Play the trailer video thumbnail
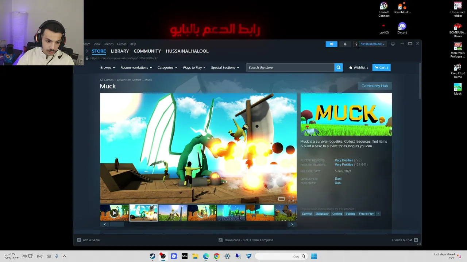Viewport: 467px width, 262px height. click(114, 213)
